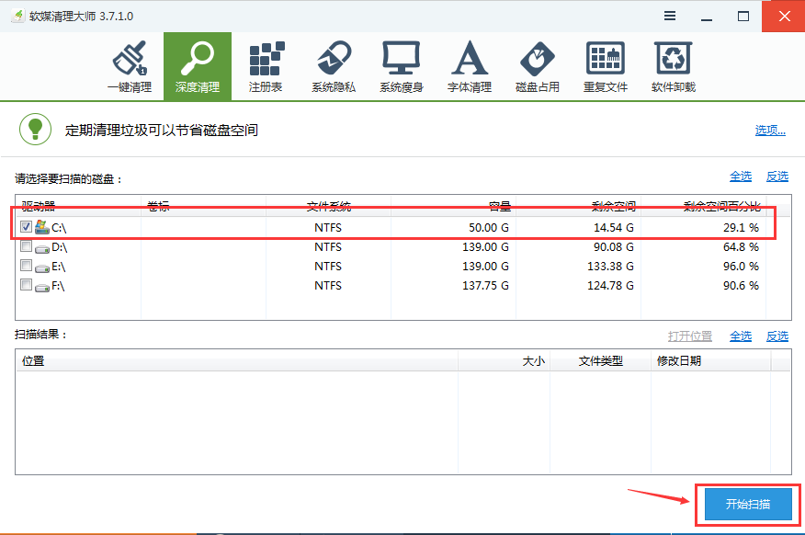Image resolution: width=805 pixels, height=535 pixels.
Task: Open the 软件卸载 (Software Uninstall) tool
Action: [x=674, y=65]
